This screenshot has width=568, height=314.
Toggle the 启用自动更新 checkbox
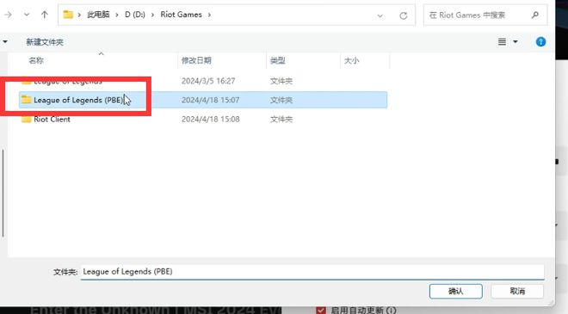pyautogui.click(x=321, y=310)
